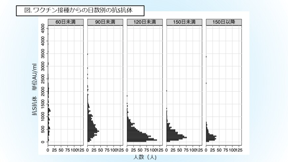
Task: Click the 4500 tick label on y-axis
Action: click(x=43, y=28)
